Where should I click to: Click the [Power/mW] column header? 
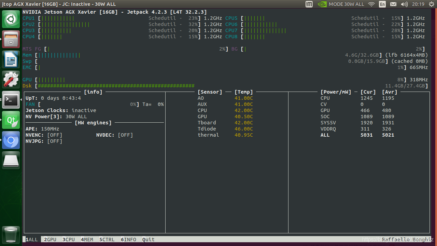336,92
